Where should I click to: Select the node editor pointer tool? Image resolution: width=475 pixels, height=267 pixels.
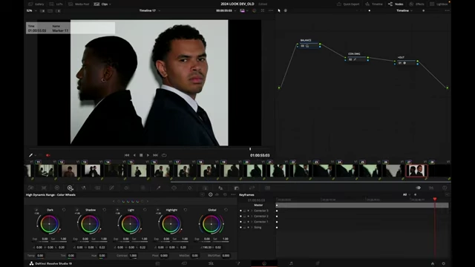point(279,10)
